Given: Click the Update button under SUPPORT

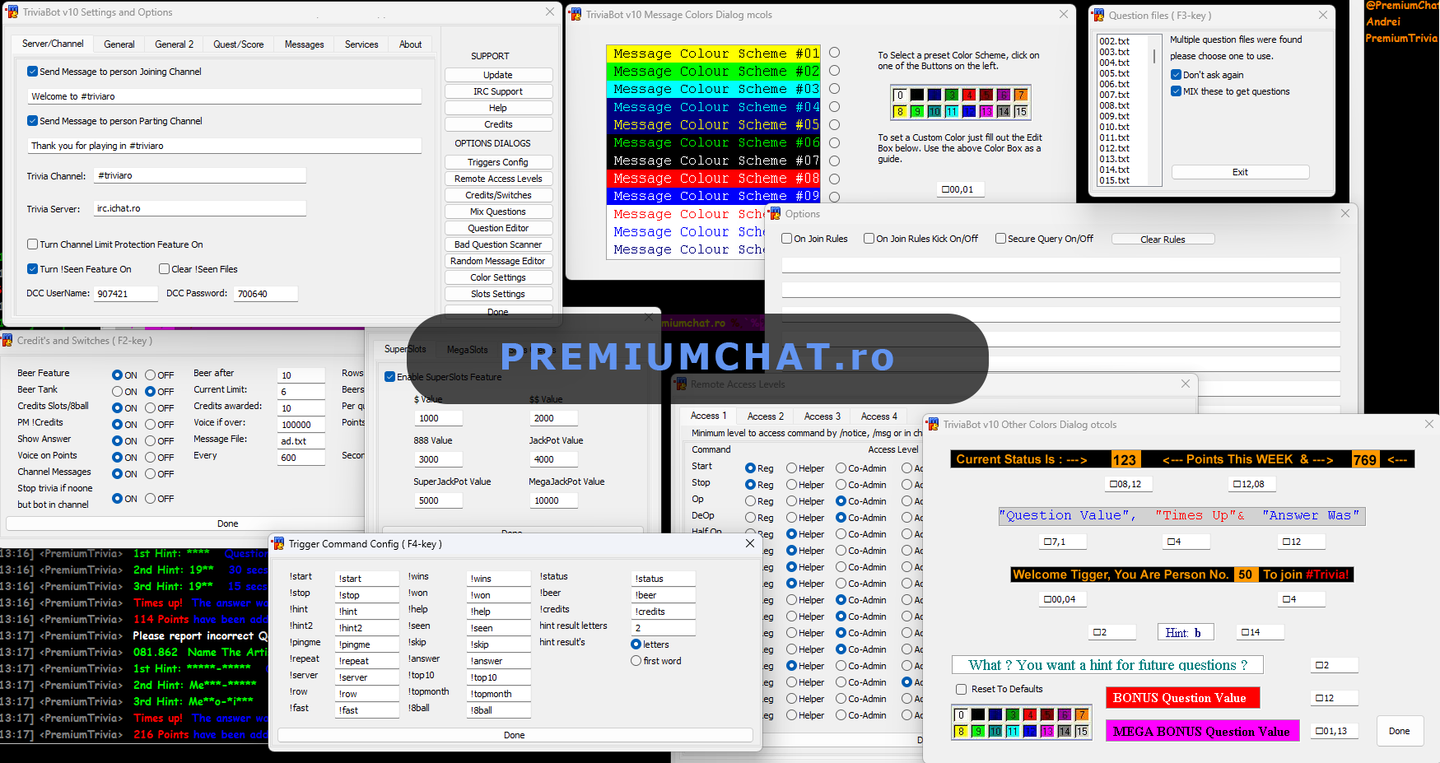Looking at the screenshot, I should coord(498,75).
